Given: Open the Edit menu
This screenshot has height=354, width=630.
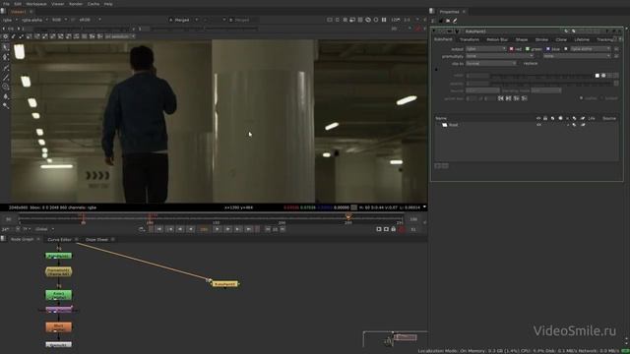Looking at the screenshot, I should click(x=18, y=4).
